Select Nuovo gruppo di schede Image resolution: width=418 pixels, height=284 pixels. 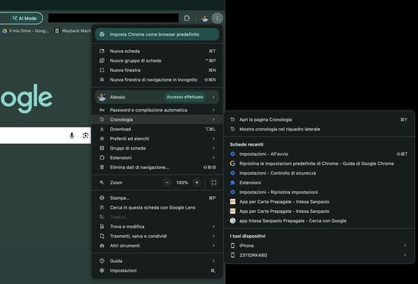(x=157, y=61)
